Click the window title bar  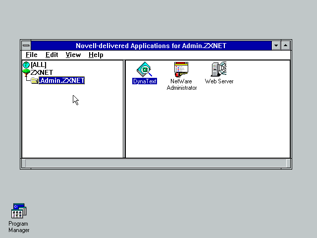[x=151, y=46]
